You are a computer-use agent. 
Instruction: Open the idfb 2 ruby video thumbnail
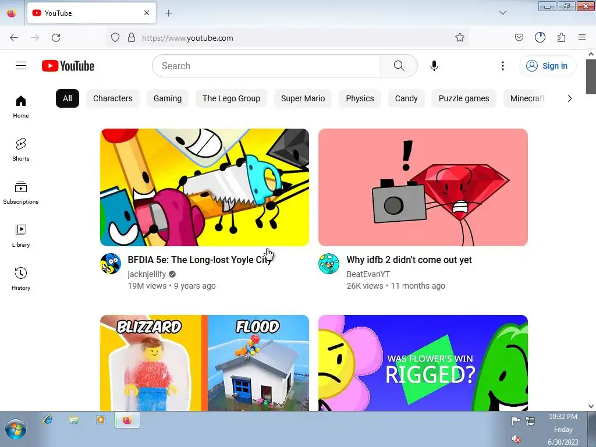[423, 187]
